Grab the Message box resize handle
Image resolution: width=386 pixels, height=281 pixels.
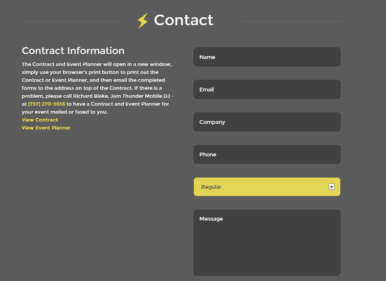[x=338, y=273]
